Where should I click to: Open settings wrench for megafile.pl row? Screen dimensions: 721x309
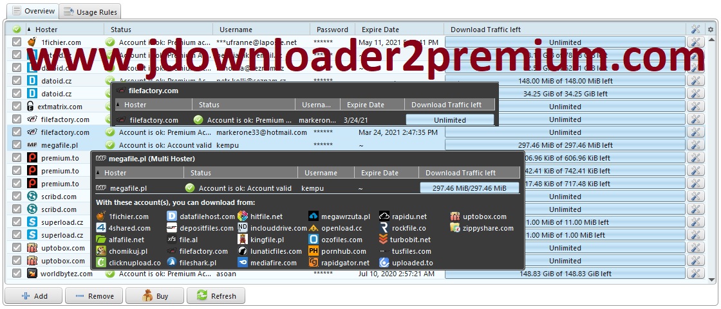click(695, 145)
